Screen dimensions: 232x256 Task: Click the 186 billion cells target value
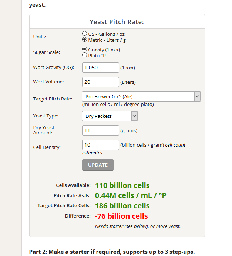pyautogui.click(x=122, y=206)
